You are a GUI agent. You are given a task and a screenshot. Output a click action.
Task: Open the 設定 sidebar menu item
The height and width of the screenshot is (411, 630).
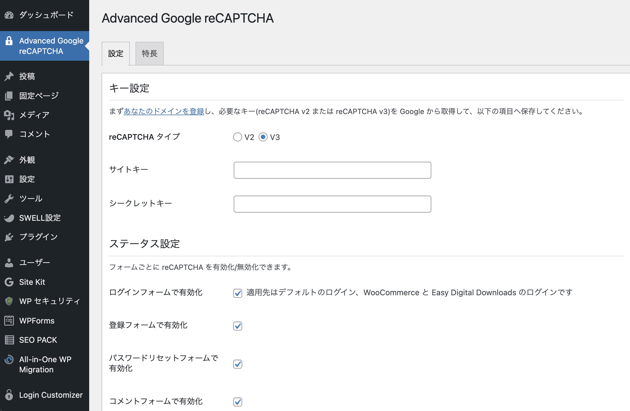tap(45, 179)
